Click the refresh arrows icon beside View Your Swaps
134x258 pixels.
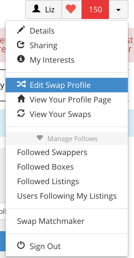(x=21, y=113)
